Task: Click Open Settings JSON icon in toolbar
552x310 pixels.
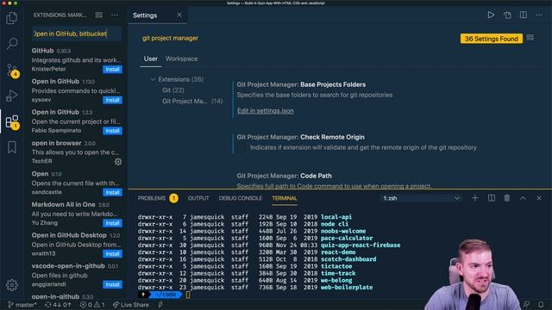Action: tap(507, 15)
